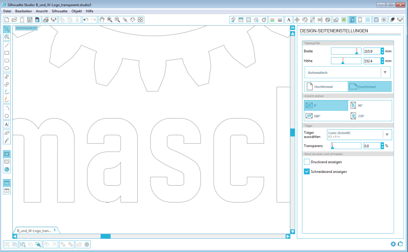Create a new document with toolbar icon
Viewport: 408px width, 252px height.
coord(7,20)
